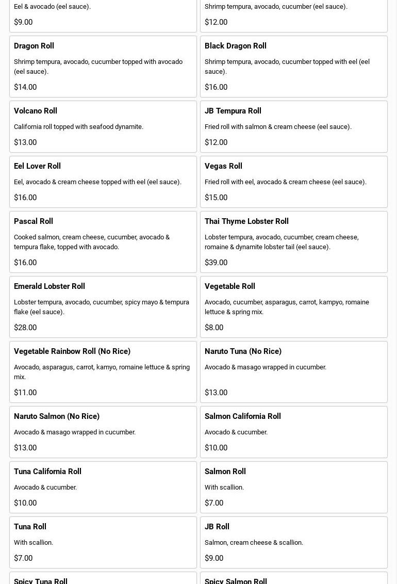Open the Tuna California Roll card
This screenshot has width=397, height=584.
pyautogui.click(x=103, y=487)
